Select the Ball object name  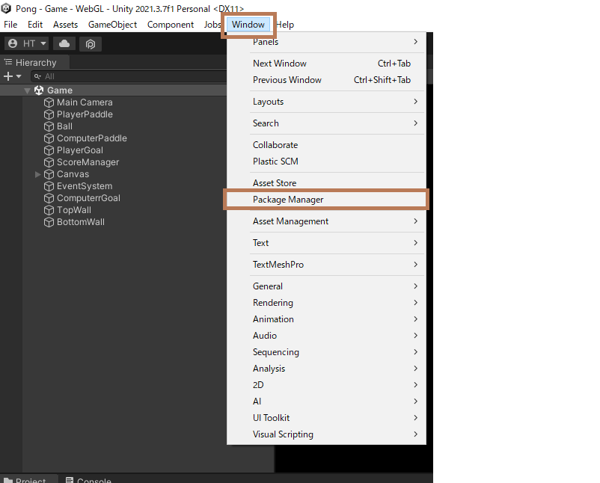64,126
